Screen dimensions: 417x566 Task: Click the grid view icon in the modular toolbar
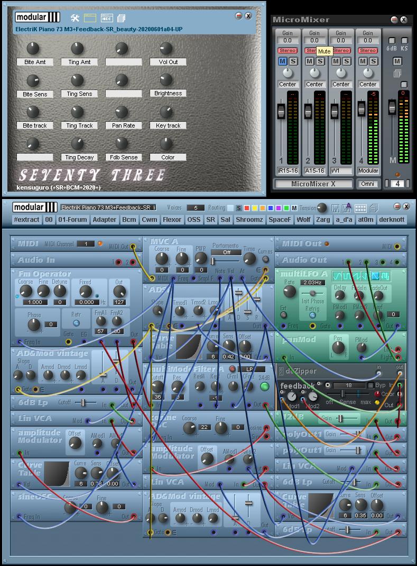pos(360,208)
